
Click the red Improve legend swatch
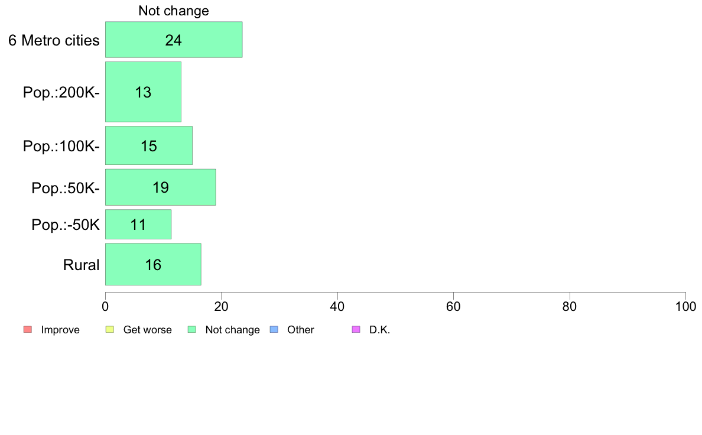click(28, 330)
